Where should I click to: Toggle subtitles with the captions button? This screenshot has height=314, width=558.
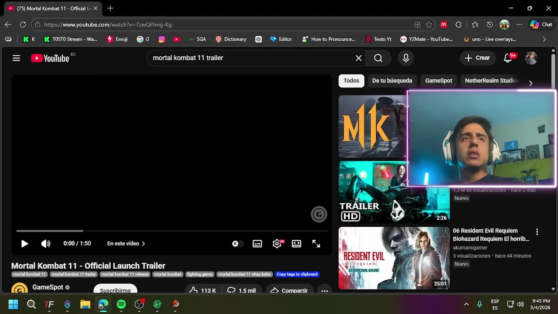257,244
